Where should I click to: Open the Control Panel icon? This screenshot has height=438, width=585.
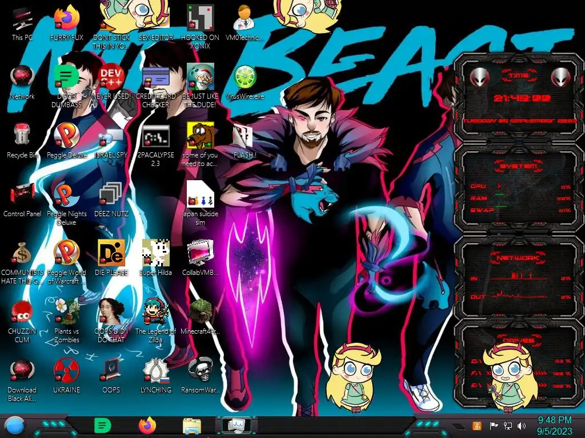click(22, 200)
